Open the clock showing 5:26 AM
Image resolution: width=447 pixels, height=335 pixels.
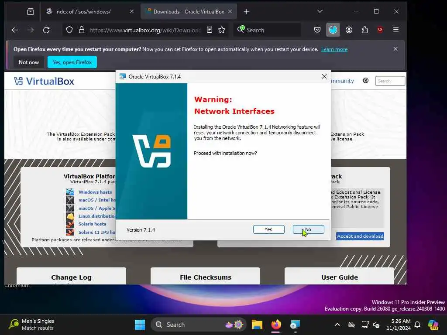pos(399,325)
